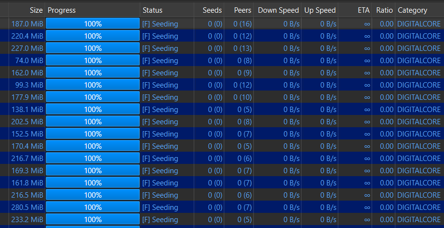Click progress bar of the 74.0 MiB torrent
The image size is (444, 228).
pyautogui.click(x=93, y=60)
